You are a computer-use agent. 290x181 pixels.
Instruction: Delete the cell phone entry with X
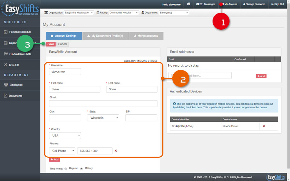point(116,151)
